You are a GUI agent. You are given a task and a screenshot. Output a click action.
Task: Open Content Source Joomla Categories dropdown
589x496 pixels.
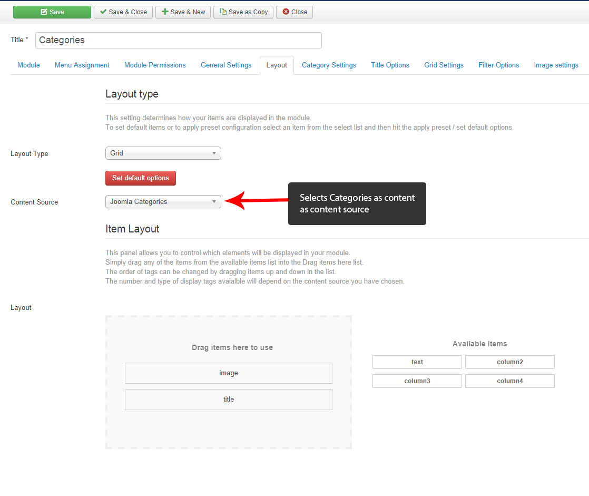[x=163, y=202]
